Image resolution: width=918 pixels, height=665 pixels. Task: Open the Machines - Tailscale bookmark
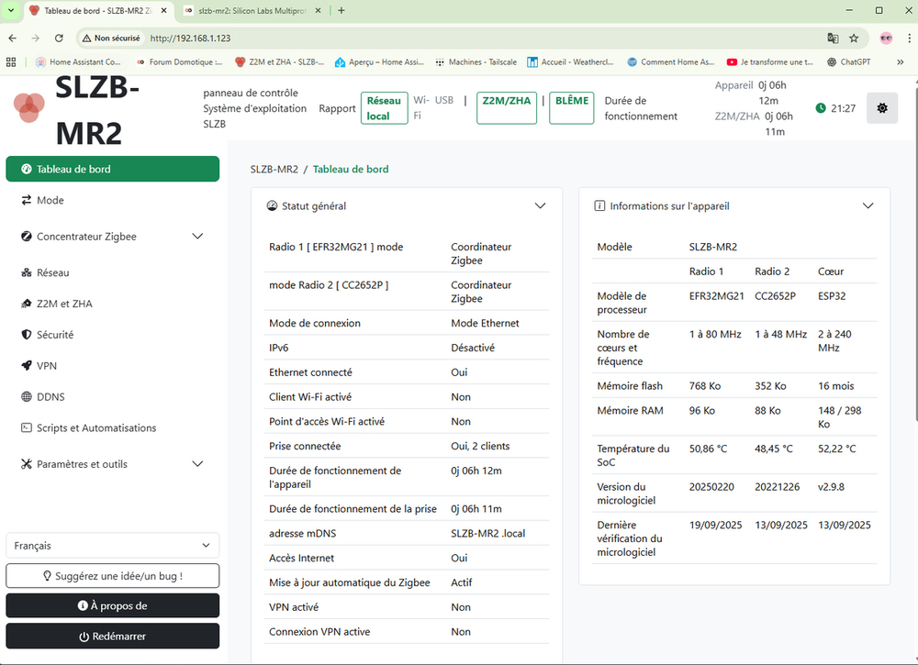pos(476,62)
